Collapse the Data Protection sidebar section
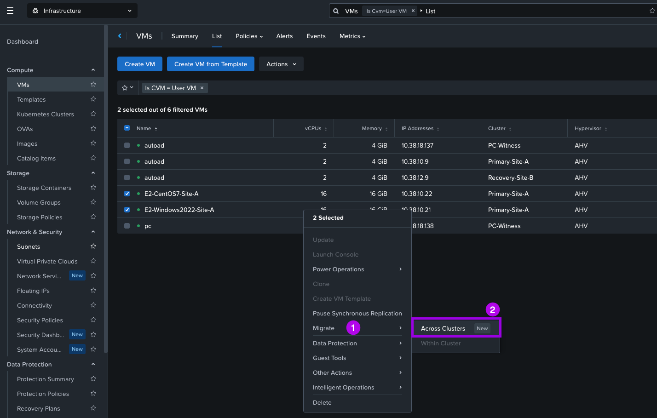This screenshot has width=657, height=418. coord(93,364)
